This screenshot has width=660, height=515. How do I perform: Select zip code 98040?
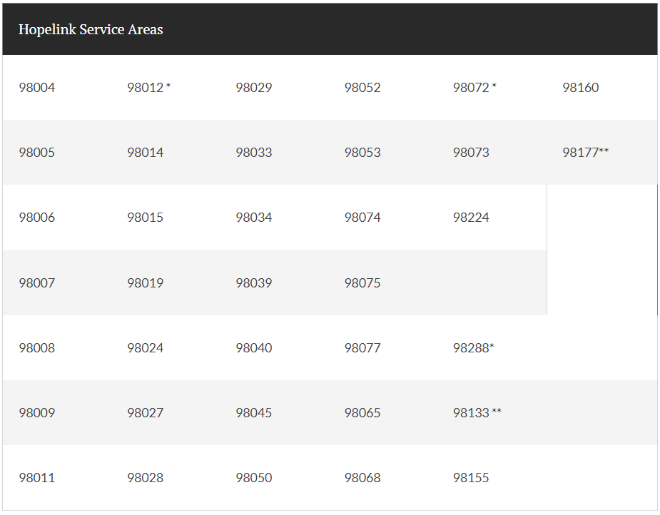[x=254, y=348]
